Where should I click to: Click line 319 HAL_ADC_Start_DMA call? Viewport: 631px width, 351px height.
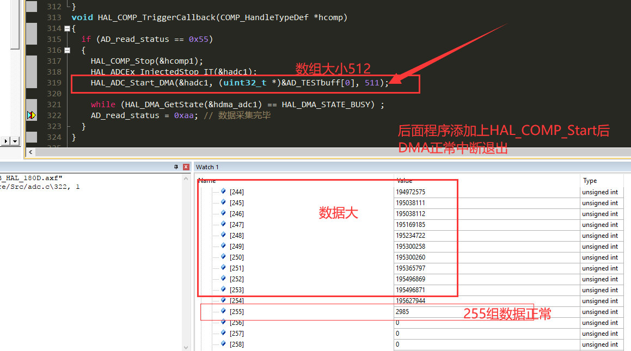click(240, 83)
